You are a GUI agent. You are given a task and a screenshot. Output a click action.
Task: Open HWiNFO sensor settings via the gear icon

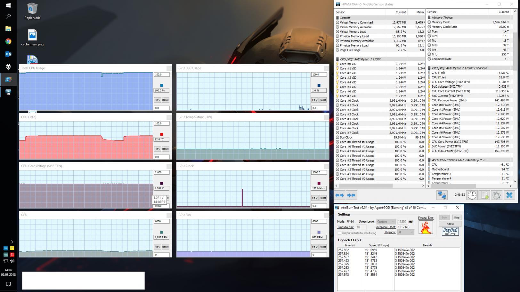click(x=497, y=195)
